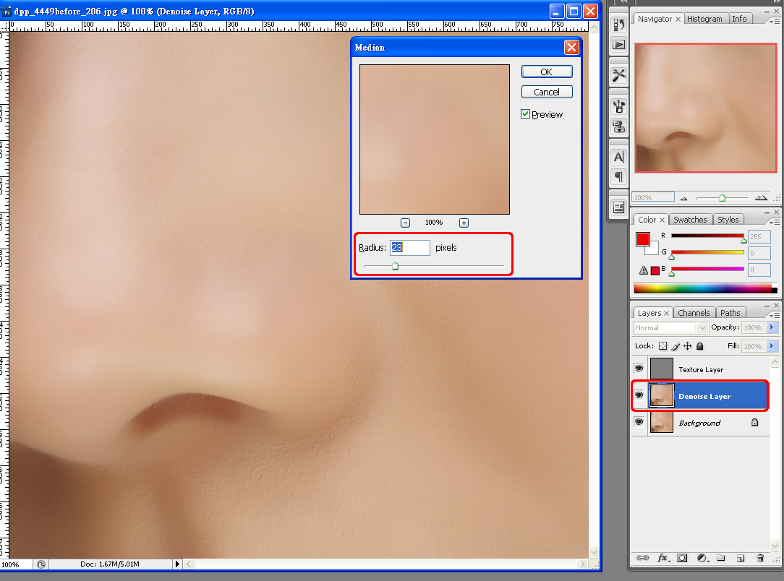Open the Character panel icon
Viewport: 784px width, 581px height.
619,157
